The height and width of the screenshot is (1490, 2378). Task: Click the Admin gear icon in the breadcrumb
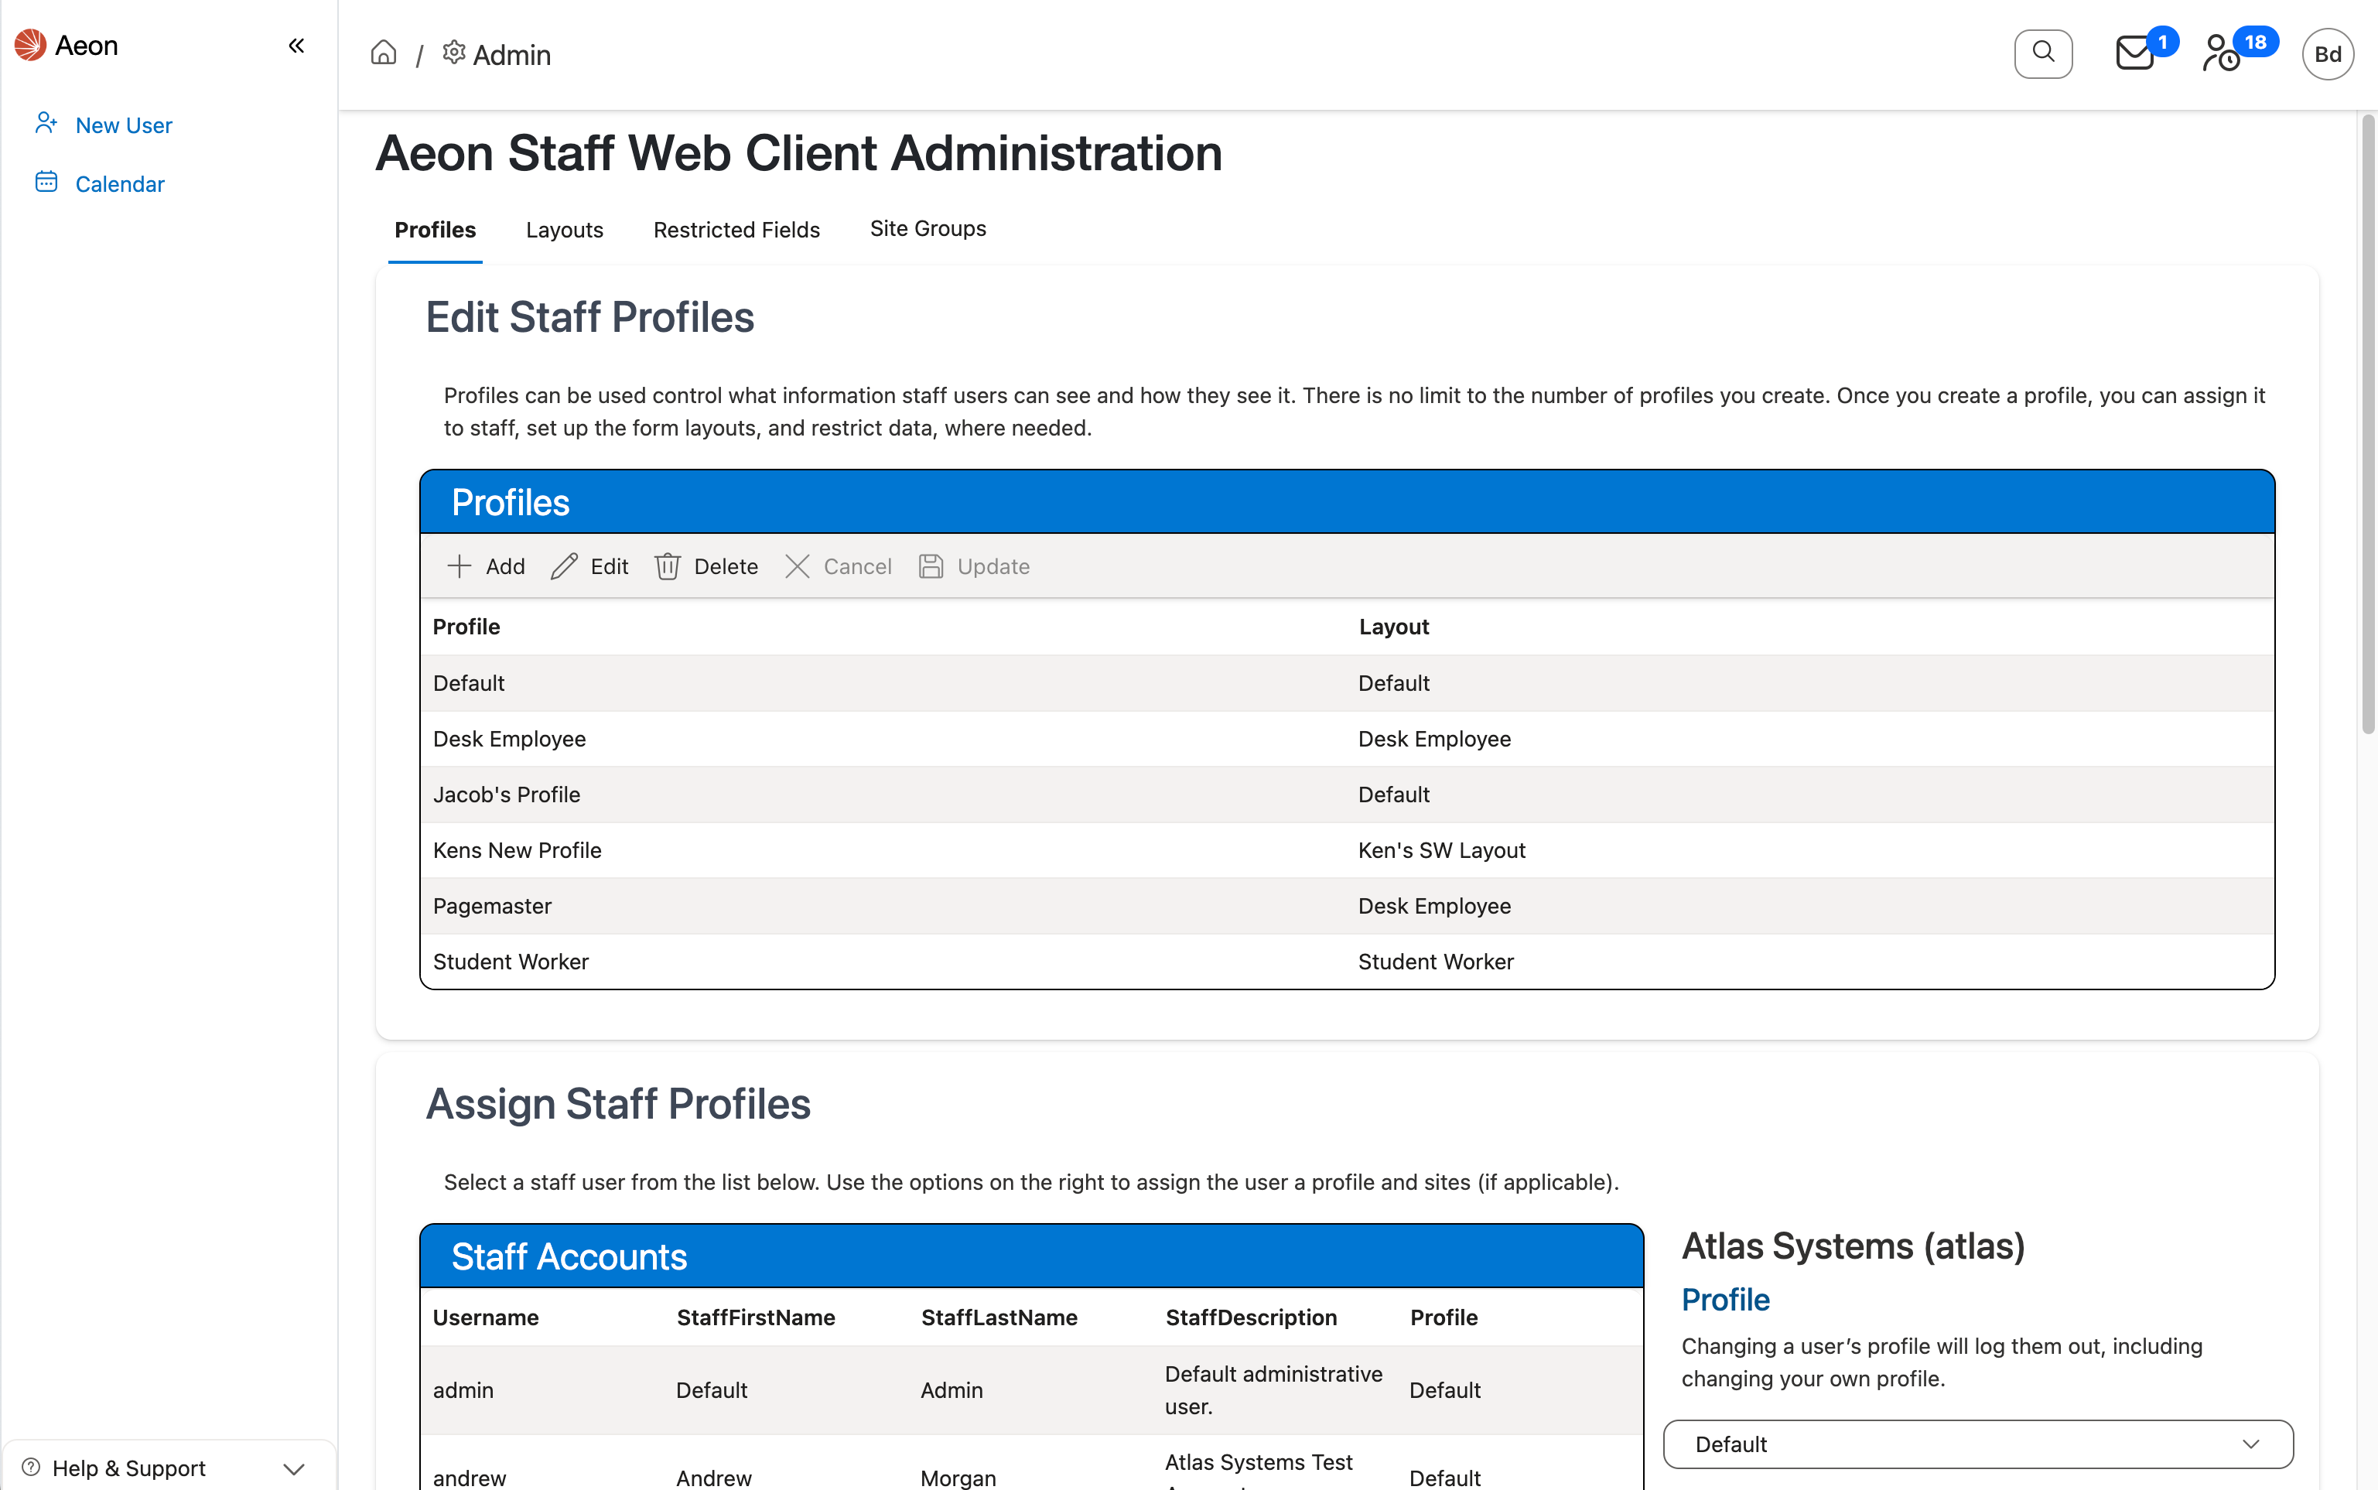tap(453, 53)
